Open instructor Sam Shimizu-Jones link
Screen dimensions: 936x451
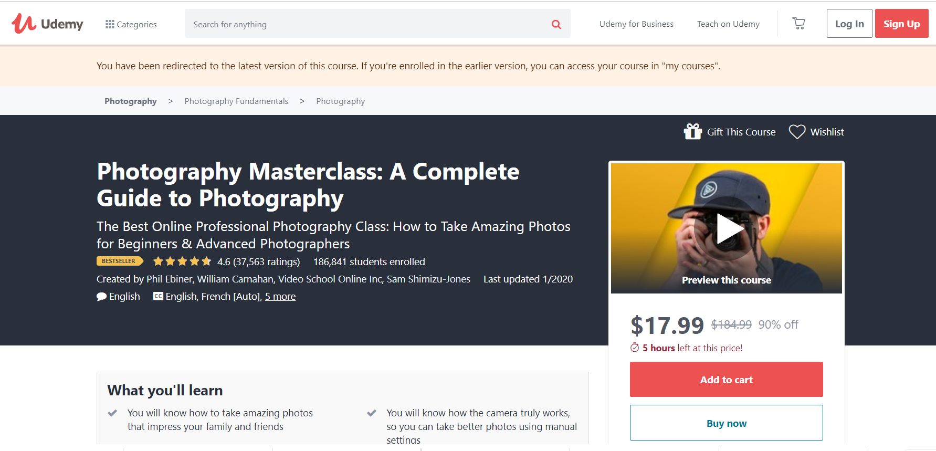[x=428, y=279]
